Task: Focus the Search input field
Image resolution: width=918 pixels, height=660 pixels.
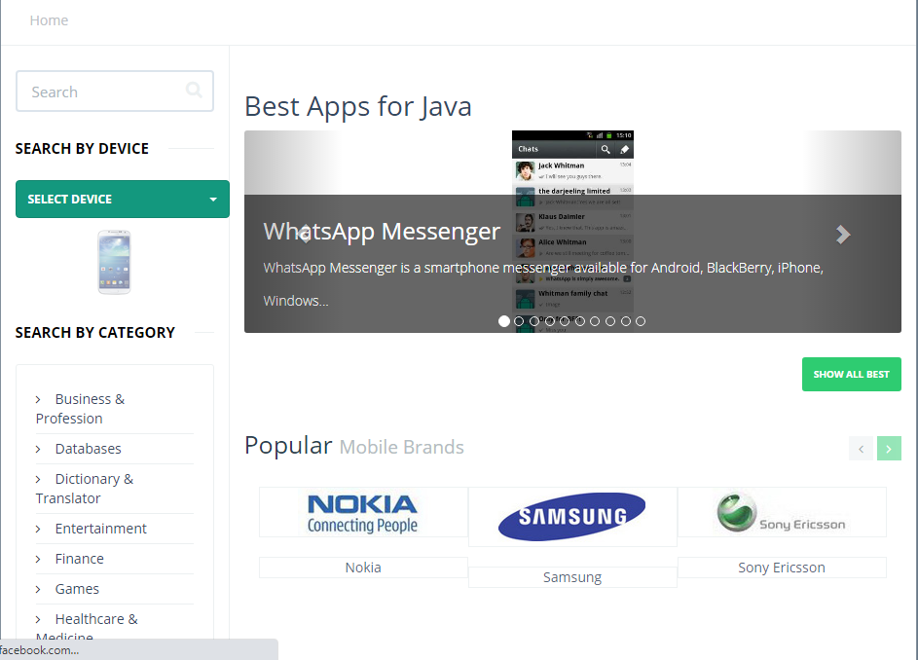Action: 115,92
